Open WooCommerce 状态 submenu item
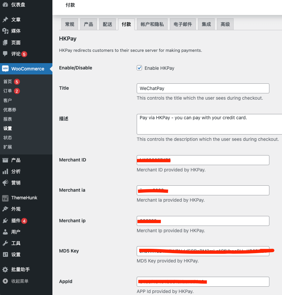Screen dimensions: 282x295 8,138
